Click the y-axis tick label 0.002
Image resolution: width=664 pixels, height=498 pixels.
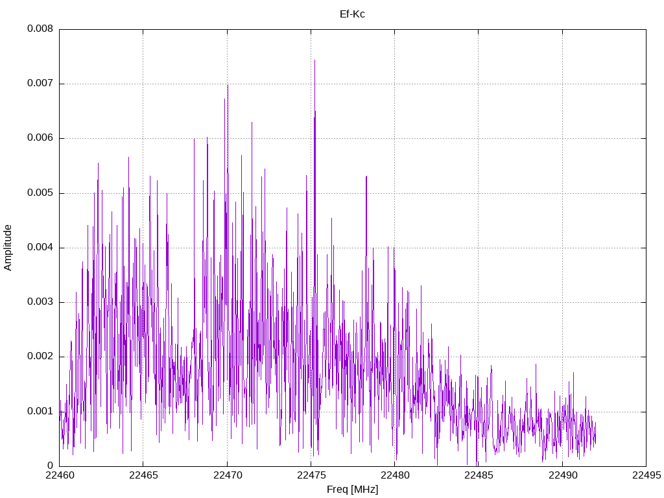(40, 357)
